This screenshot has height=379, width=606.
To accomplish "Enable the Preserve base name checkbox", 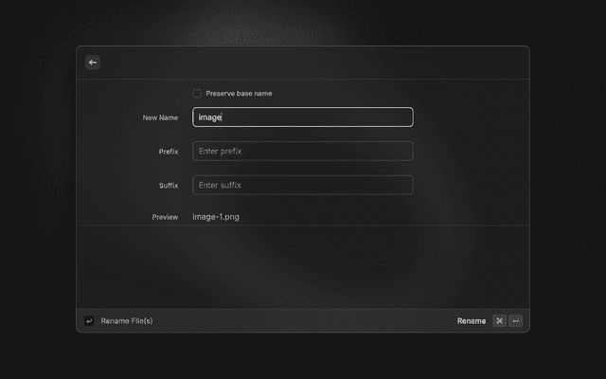I will pyautogui.click(x=197, y=94).
